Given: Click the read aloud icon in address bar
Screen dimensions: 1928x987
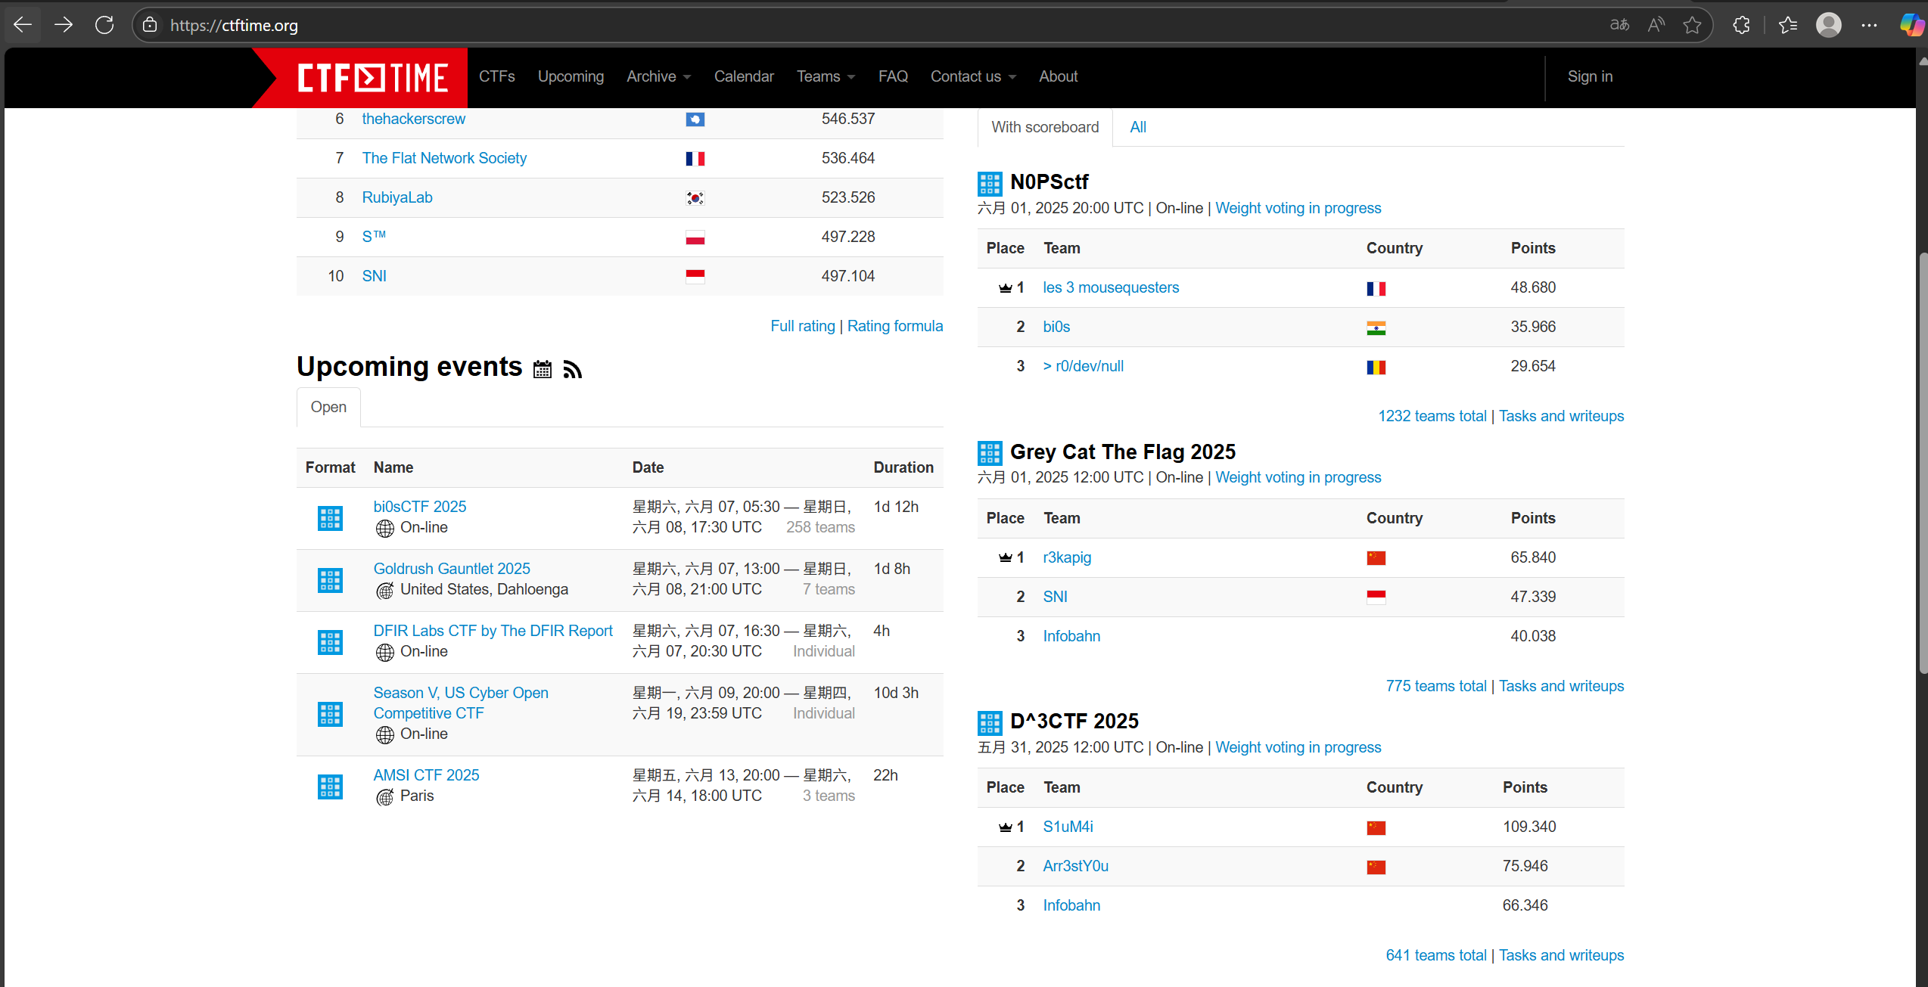Looking at the screenshot, I should click(1656, 25).
